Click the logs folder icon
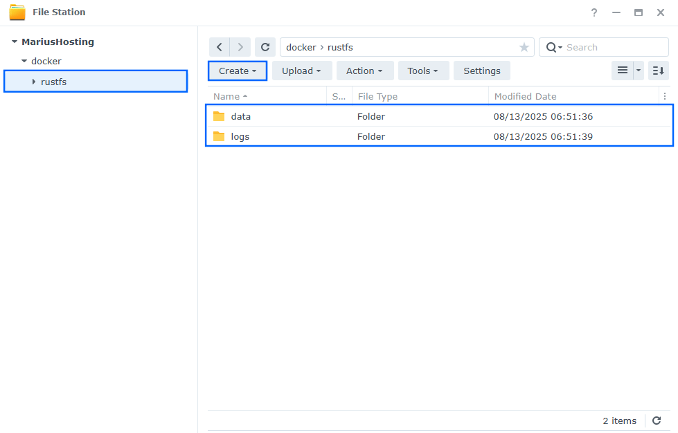 [x=219, y=136]
